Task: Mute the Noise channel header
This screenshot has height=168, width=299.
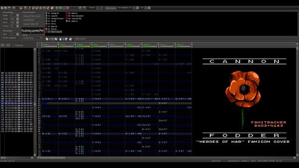Action: [x=100, y=45]
